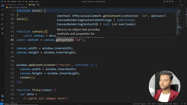The width and height of the screenshot is (187, 105).
Task: Open the View menu
Action: (x=19, y=1)
